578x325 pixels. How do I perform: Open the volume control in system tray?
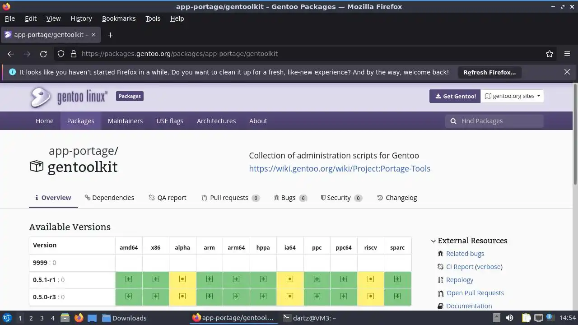(509, 318)
